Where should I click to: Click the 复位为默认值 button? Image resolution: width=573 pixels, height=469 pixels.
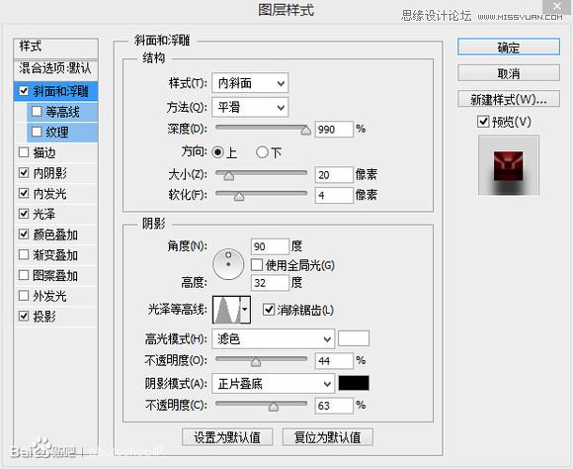coord(327,436)
